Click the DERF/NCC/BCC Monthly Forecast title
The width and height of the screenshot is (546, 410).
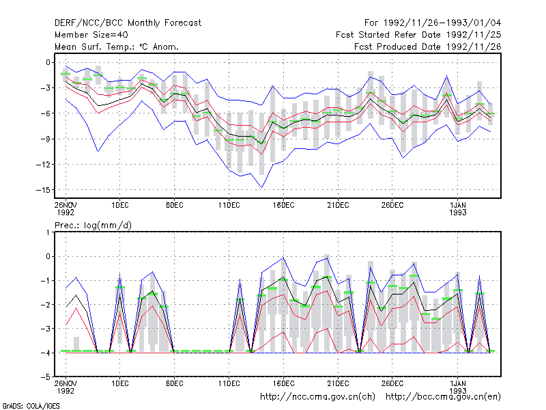128,23
